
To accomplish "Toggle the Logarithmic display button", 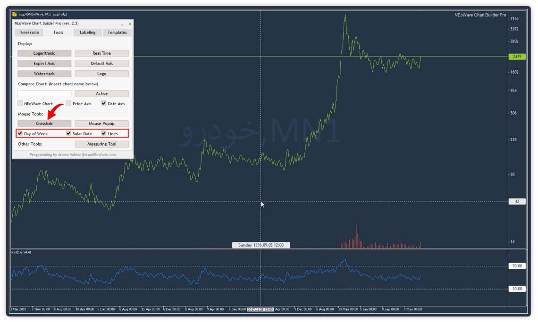I will (44, 53).
